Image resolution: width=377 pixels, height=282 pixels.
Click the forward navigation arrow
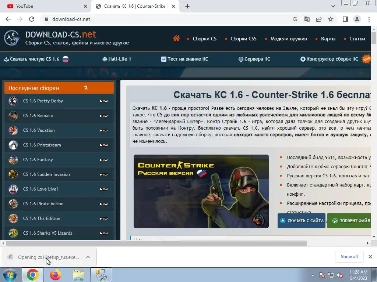[20, 19]
